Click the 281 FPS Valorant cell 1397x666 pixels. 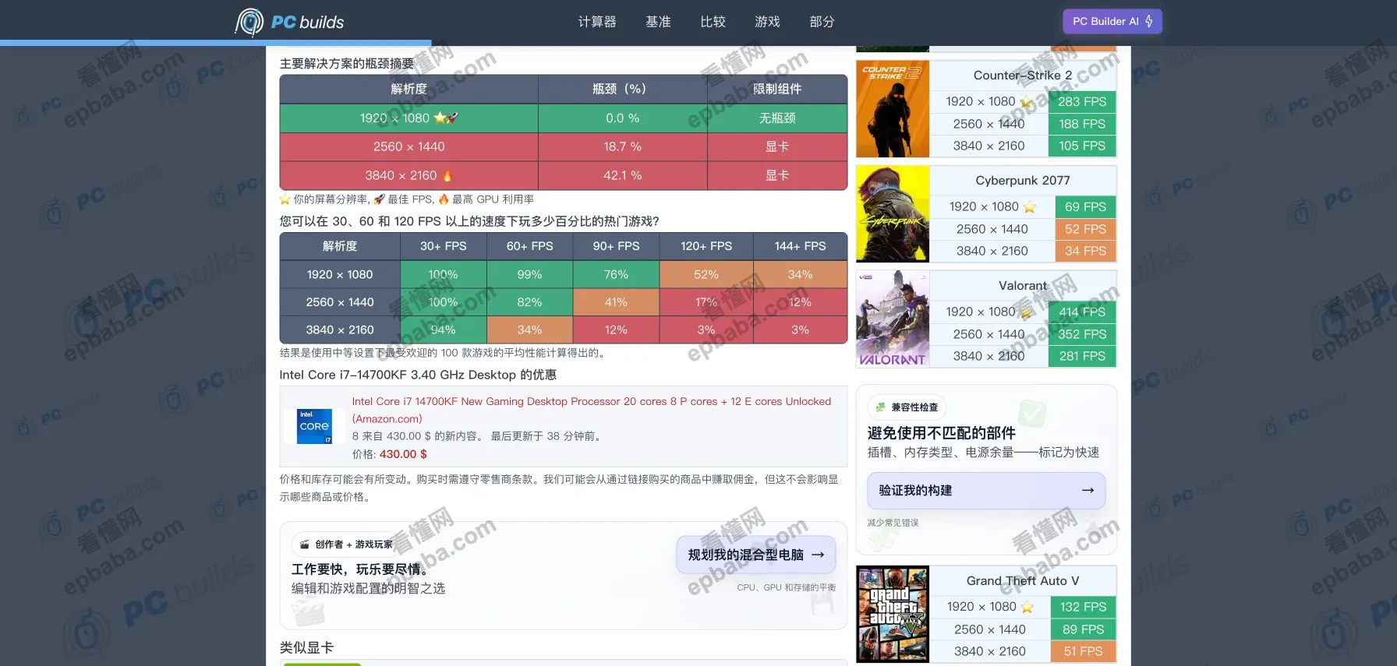pos(1082,356)
